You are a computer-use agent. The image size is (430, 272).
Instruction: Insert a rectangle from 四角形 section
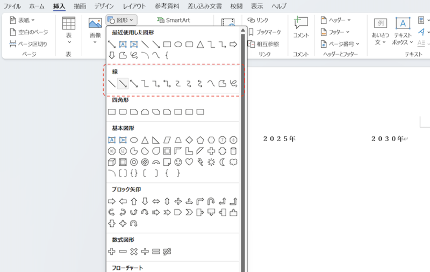pos(112,112)
